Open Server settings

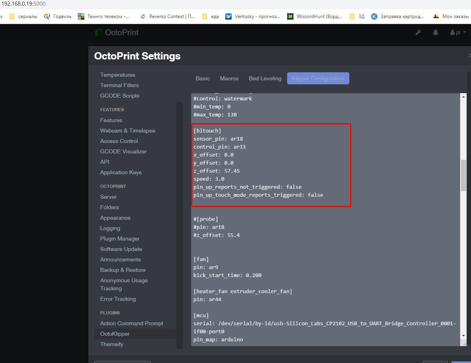pyautogui.click(x=108, y=197)
